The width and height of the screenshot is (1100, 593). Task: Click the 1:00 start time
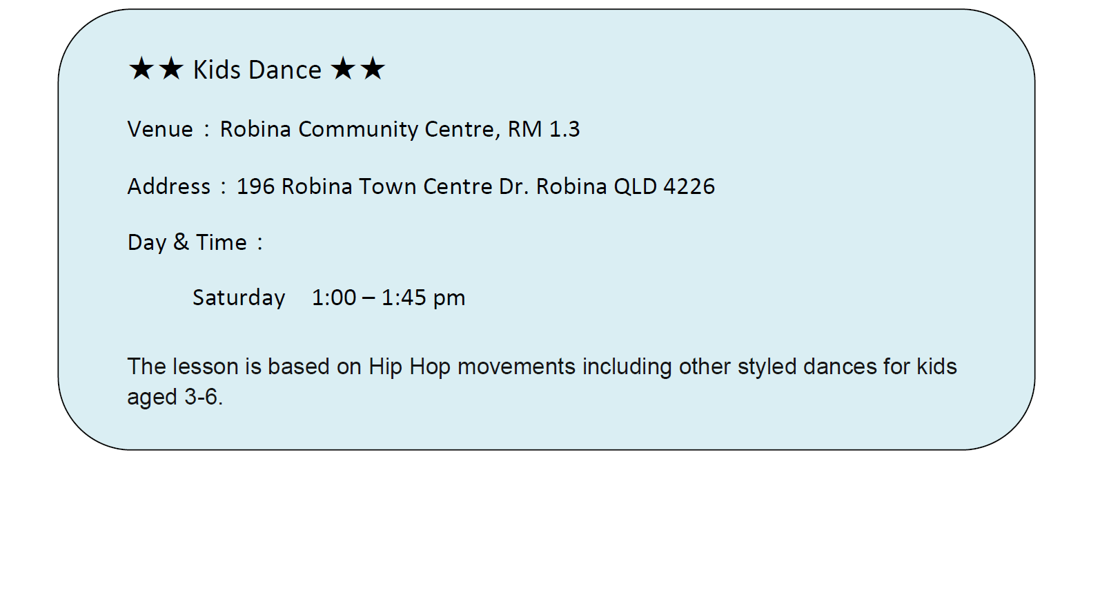(334, 298)
